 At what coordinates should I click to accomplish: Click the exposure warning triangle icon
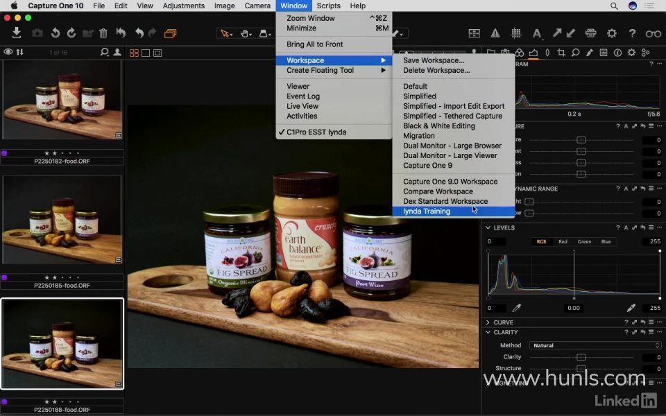point(495,33)
